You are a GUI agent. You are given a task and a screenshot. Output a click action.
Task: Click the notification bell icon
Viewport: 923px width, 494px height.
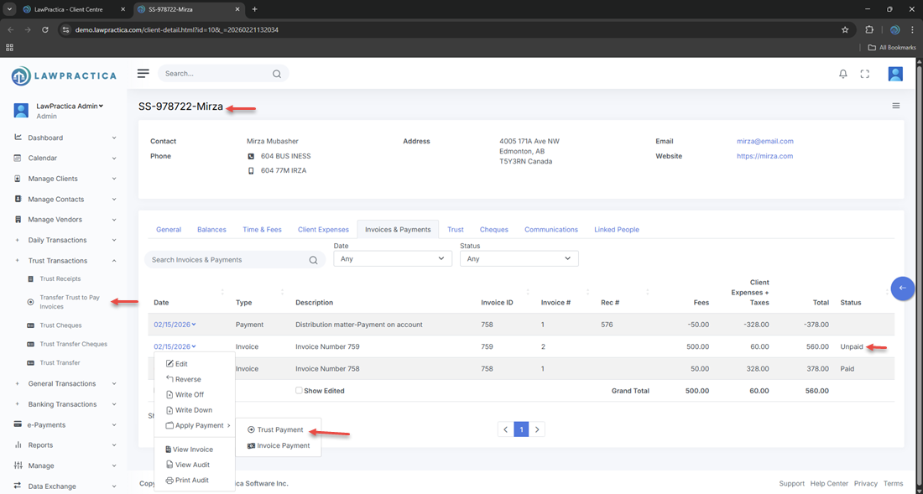842,74
